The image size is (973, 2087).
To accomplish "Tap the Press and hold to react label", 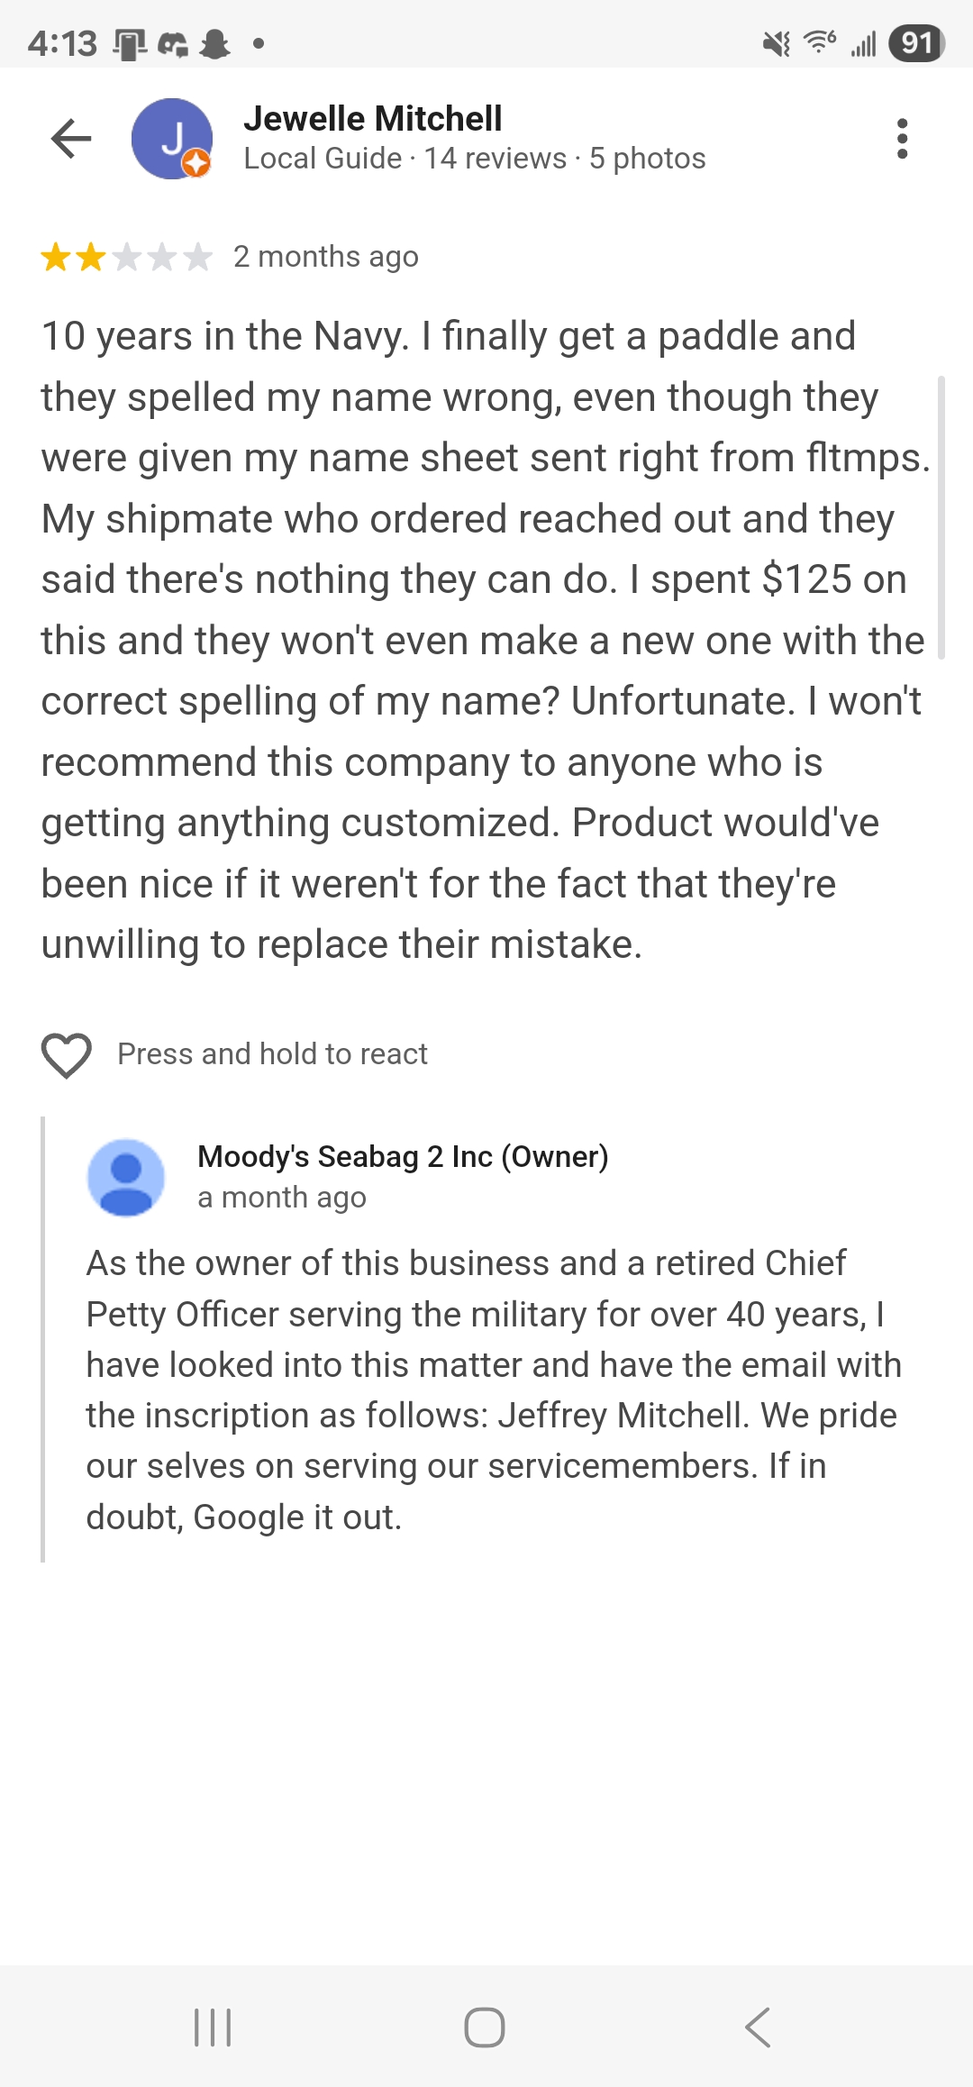I will pos(272,1054).
